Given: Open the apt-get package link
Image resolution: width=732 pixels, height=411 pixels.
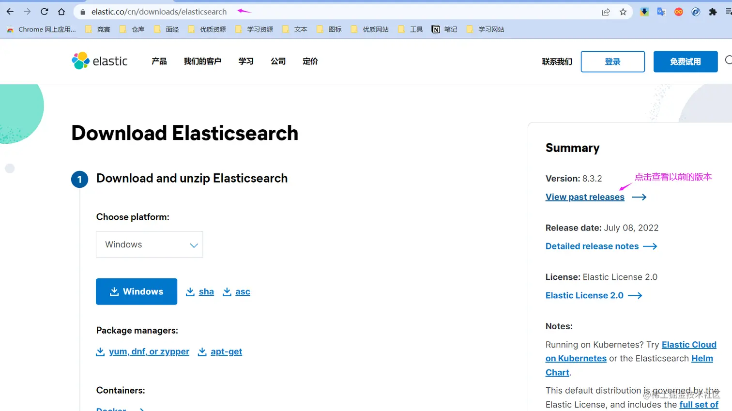Looking at the screenshot, I should click(220, 352).
